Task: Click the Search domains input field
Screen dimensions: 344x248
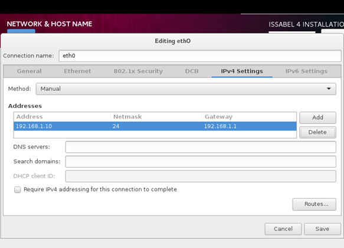Action: (201, 161)
